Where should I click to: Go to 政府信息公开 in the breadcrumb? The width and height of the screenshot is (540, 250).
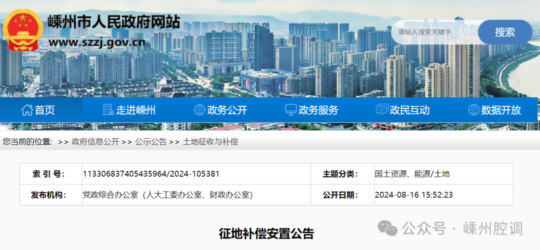tap(95, 142)
